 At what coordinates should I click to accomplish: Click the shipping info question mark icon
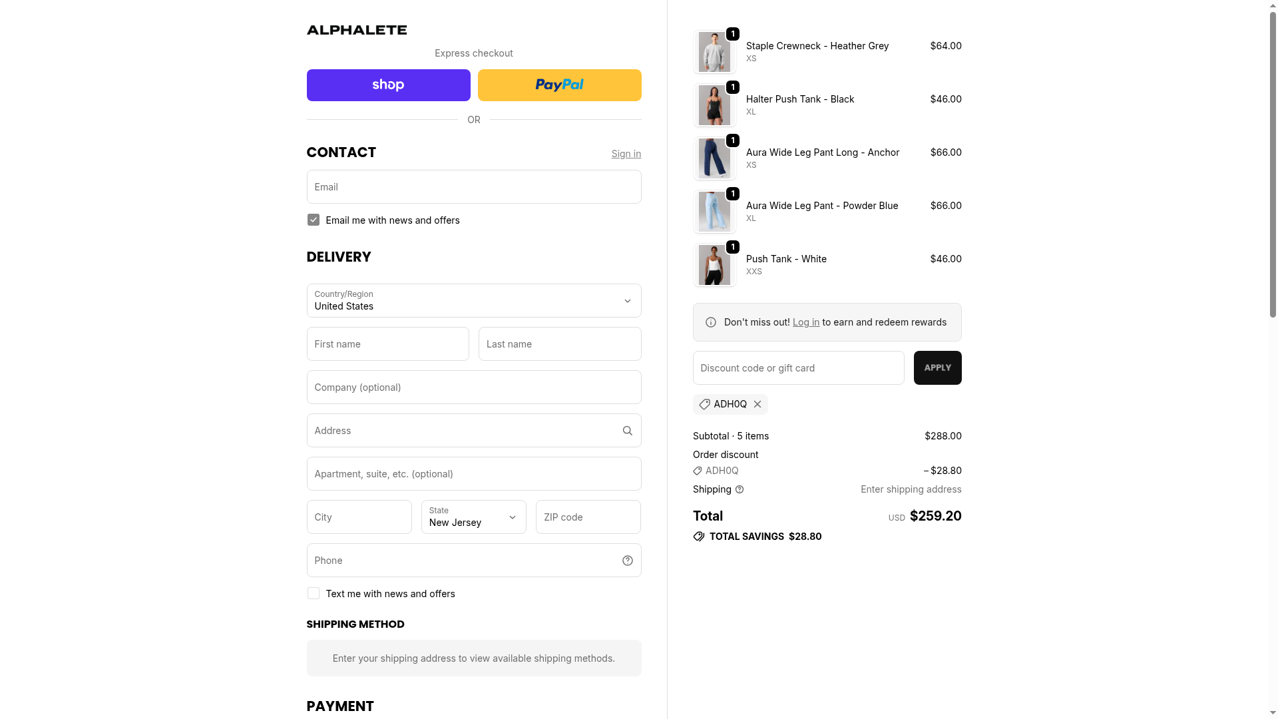740,489
